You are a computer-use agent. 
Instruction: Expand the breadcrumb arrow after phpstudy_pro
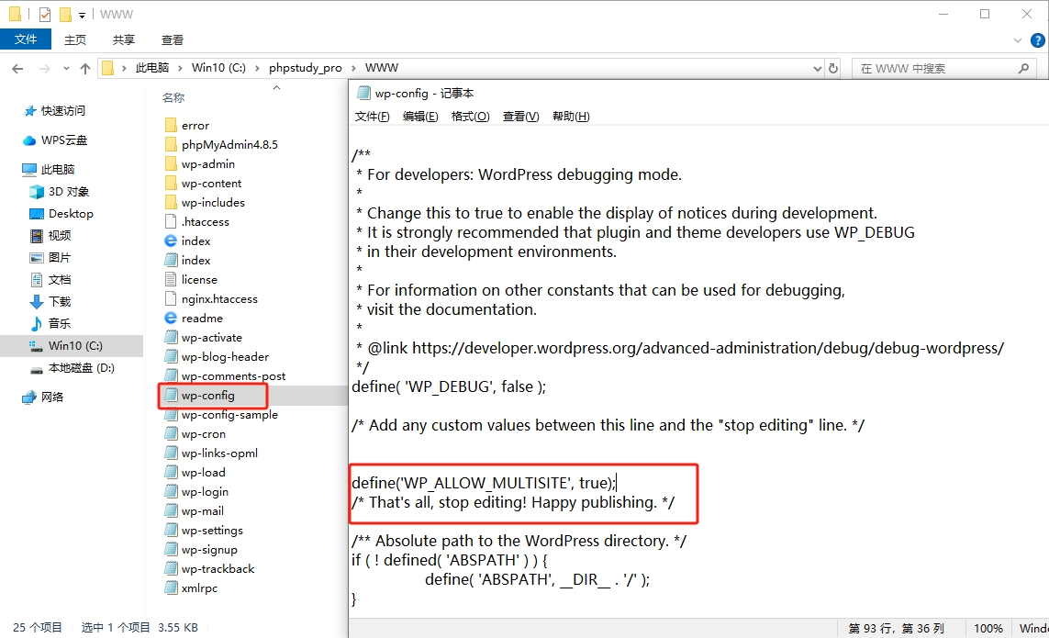pos(354,68)
